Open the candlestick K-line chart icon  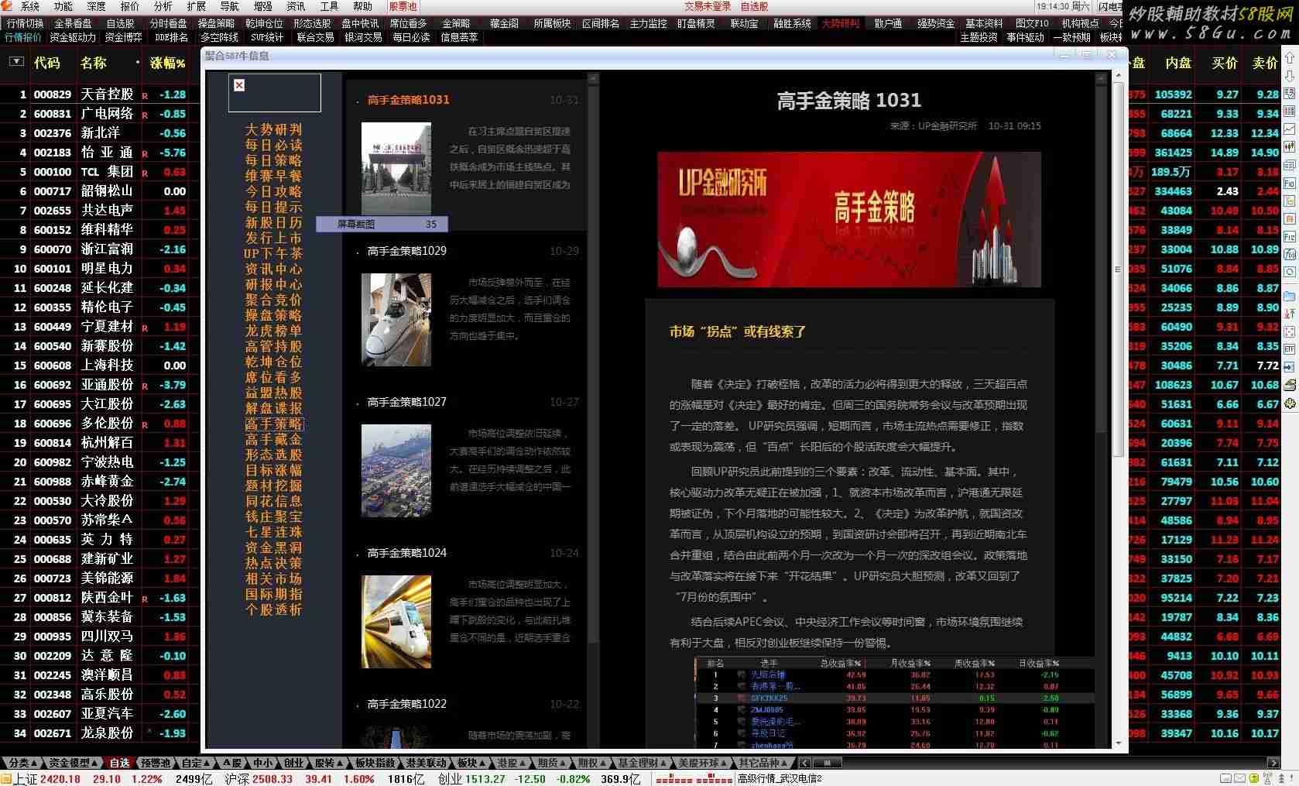tap(1290, 146)
